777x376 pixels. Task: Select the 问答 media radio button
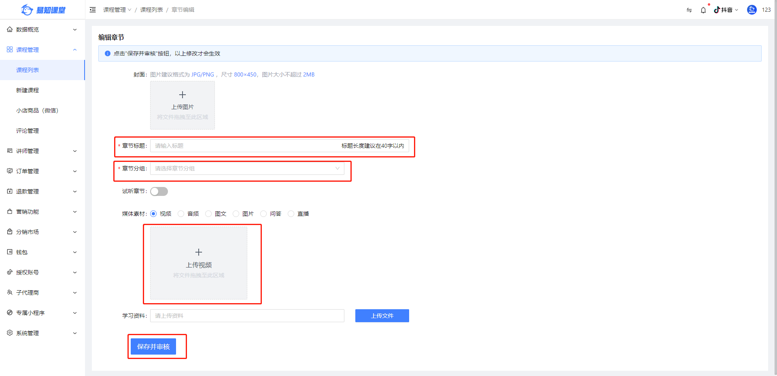point(263,214)
